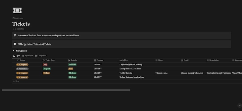Click the info icon in the SOP callout
This screenshot has width=242, height=111.
(15, 44)
